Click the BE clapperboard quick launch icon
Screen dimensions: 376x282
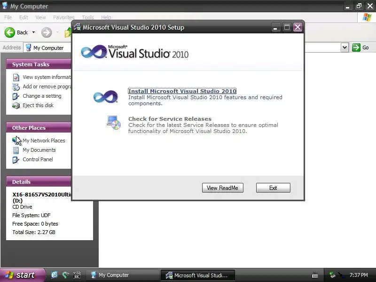point(77,275)
